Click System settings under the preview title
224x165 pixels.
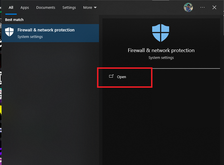tap(161, 58)
